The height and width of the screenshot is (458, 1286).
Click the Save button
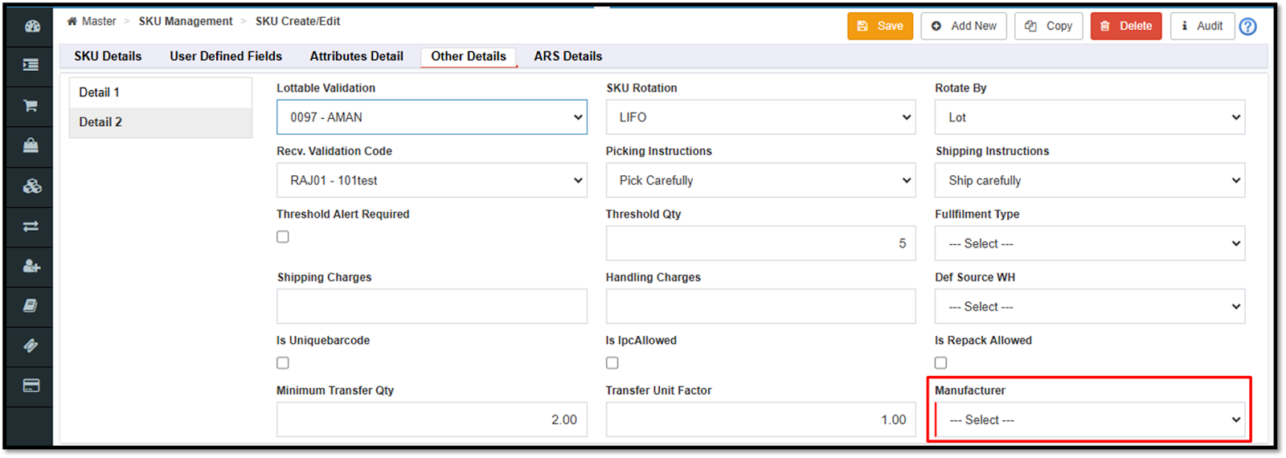[x=880, y=26]
